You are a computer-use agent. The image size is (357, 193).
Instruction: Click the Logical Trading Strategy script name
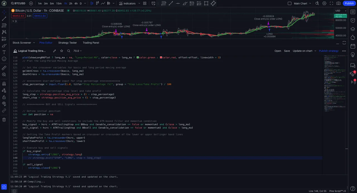(32, 51)
